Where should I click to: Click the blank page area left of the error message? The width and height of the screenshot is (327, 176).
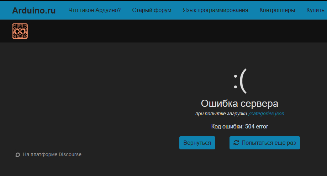(x=89, y=99)
